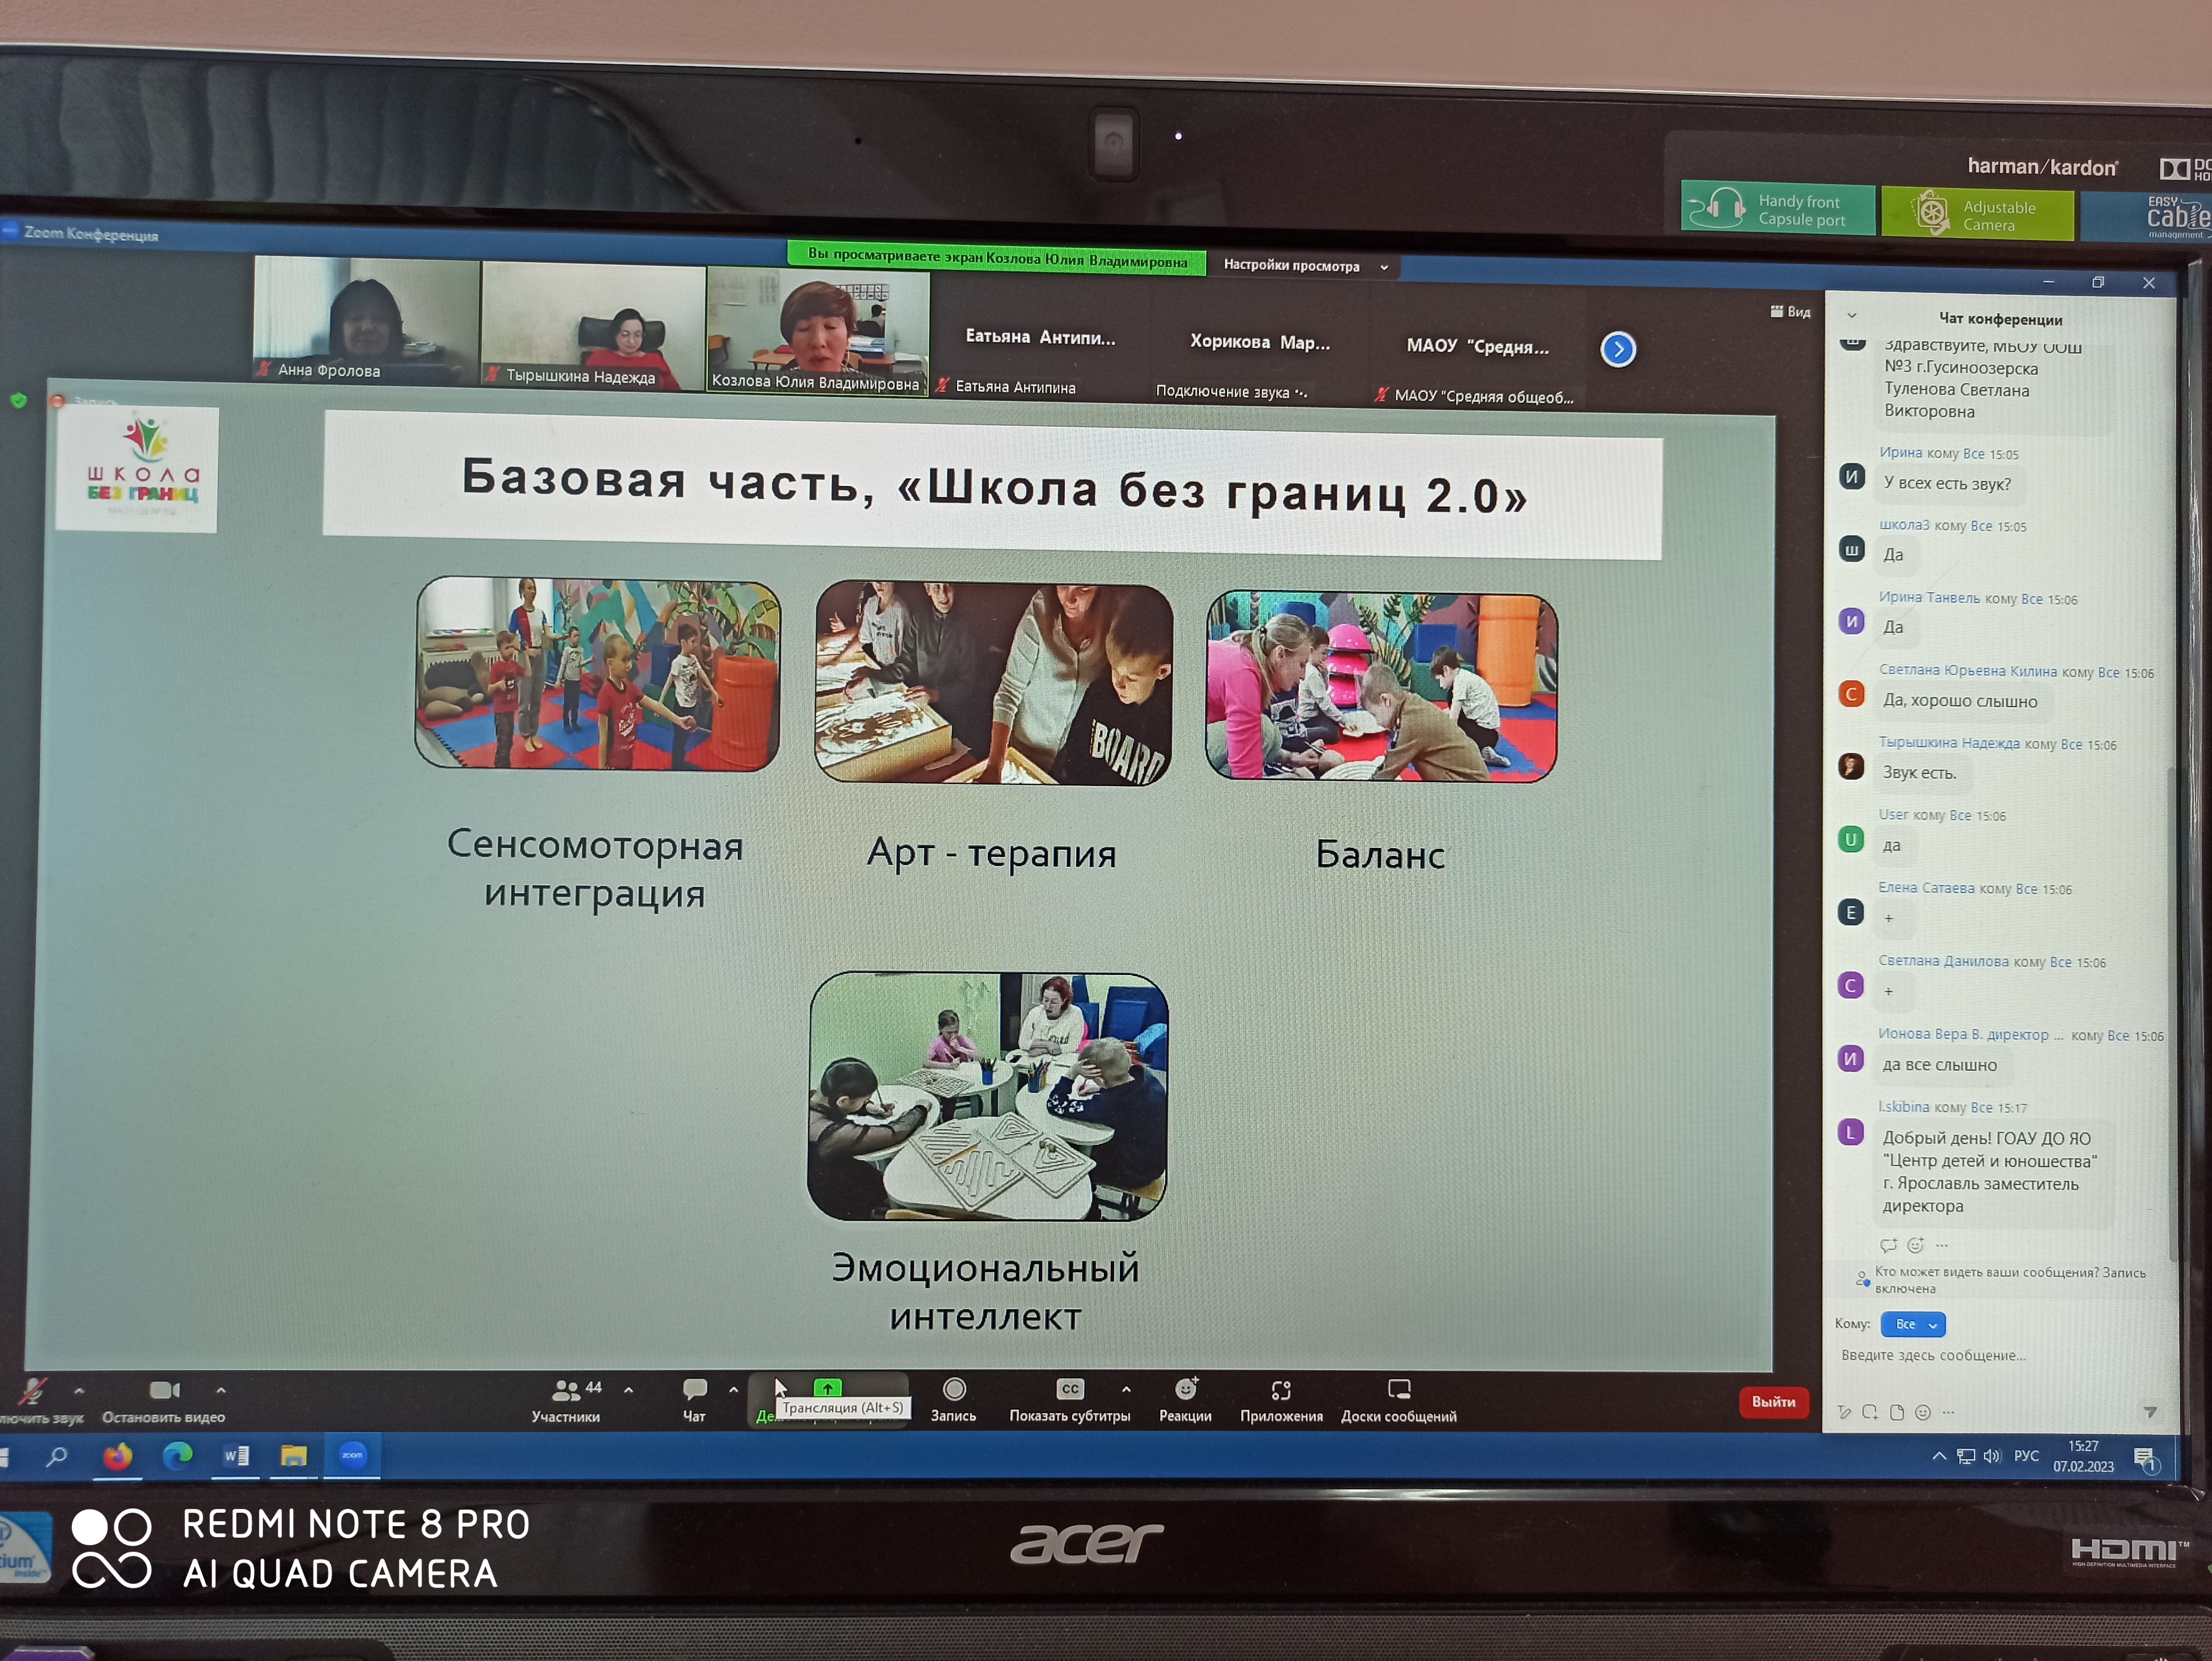The image size is (2212, 1661).
Task: Click green banner 'Вы просматриваете экран'
Action: click(x=997, y=258)
